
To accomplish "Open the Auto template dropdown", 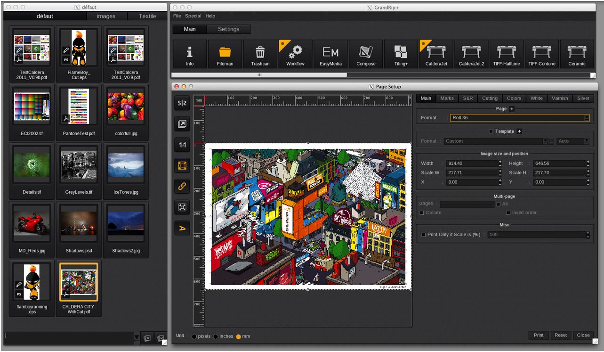I will pyautogui.click(x=587, y=141).
